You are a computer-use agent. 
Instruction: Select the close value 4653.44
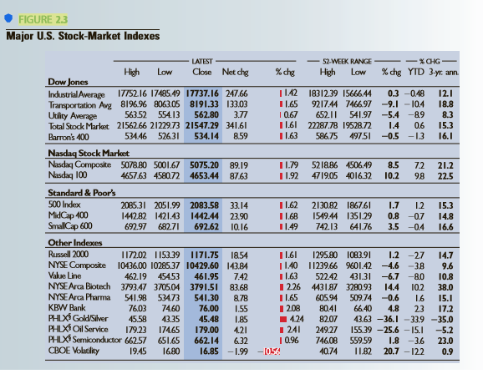[x=204, y=176]
